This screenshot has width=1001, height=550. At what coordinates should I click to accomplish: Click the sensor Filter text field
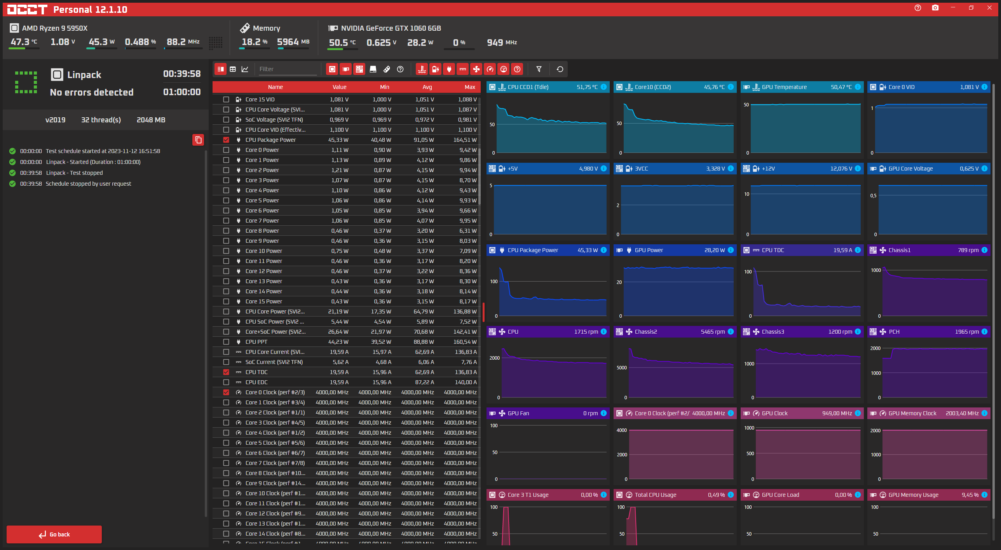pyautogui.click(x=288, y=69)
